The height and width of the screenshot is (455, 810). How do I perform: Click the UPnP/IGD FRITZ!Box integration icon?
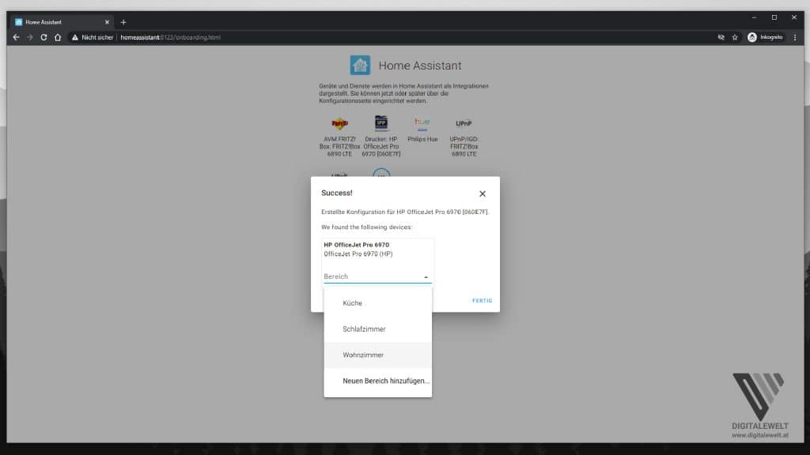pos(462,125)
